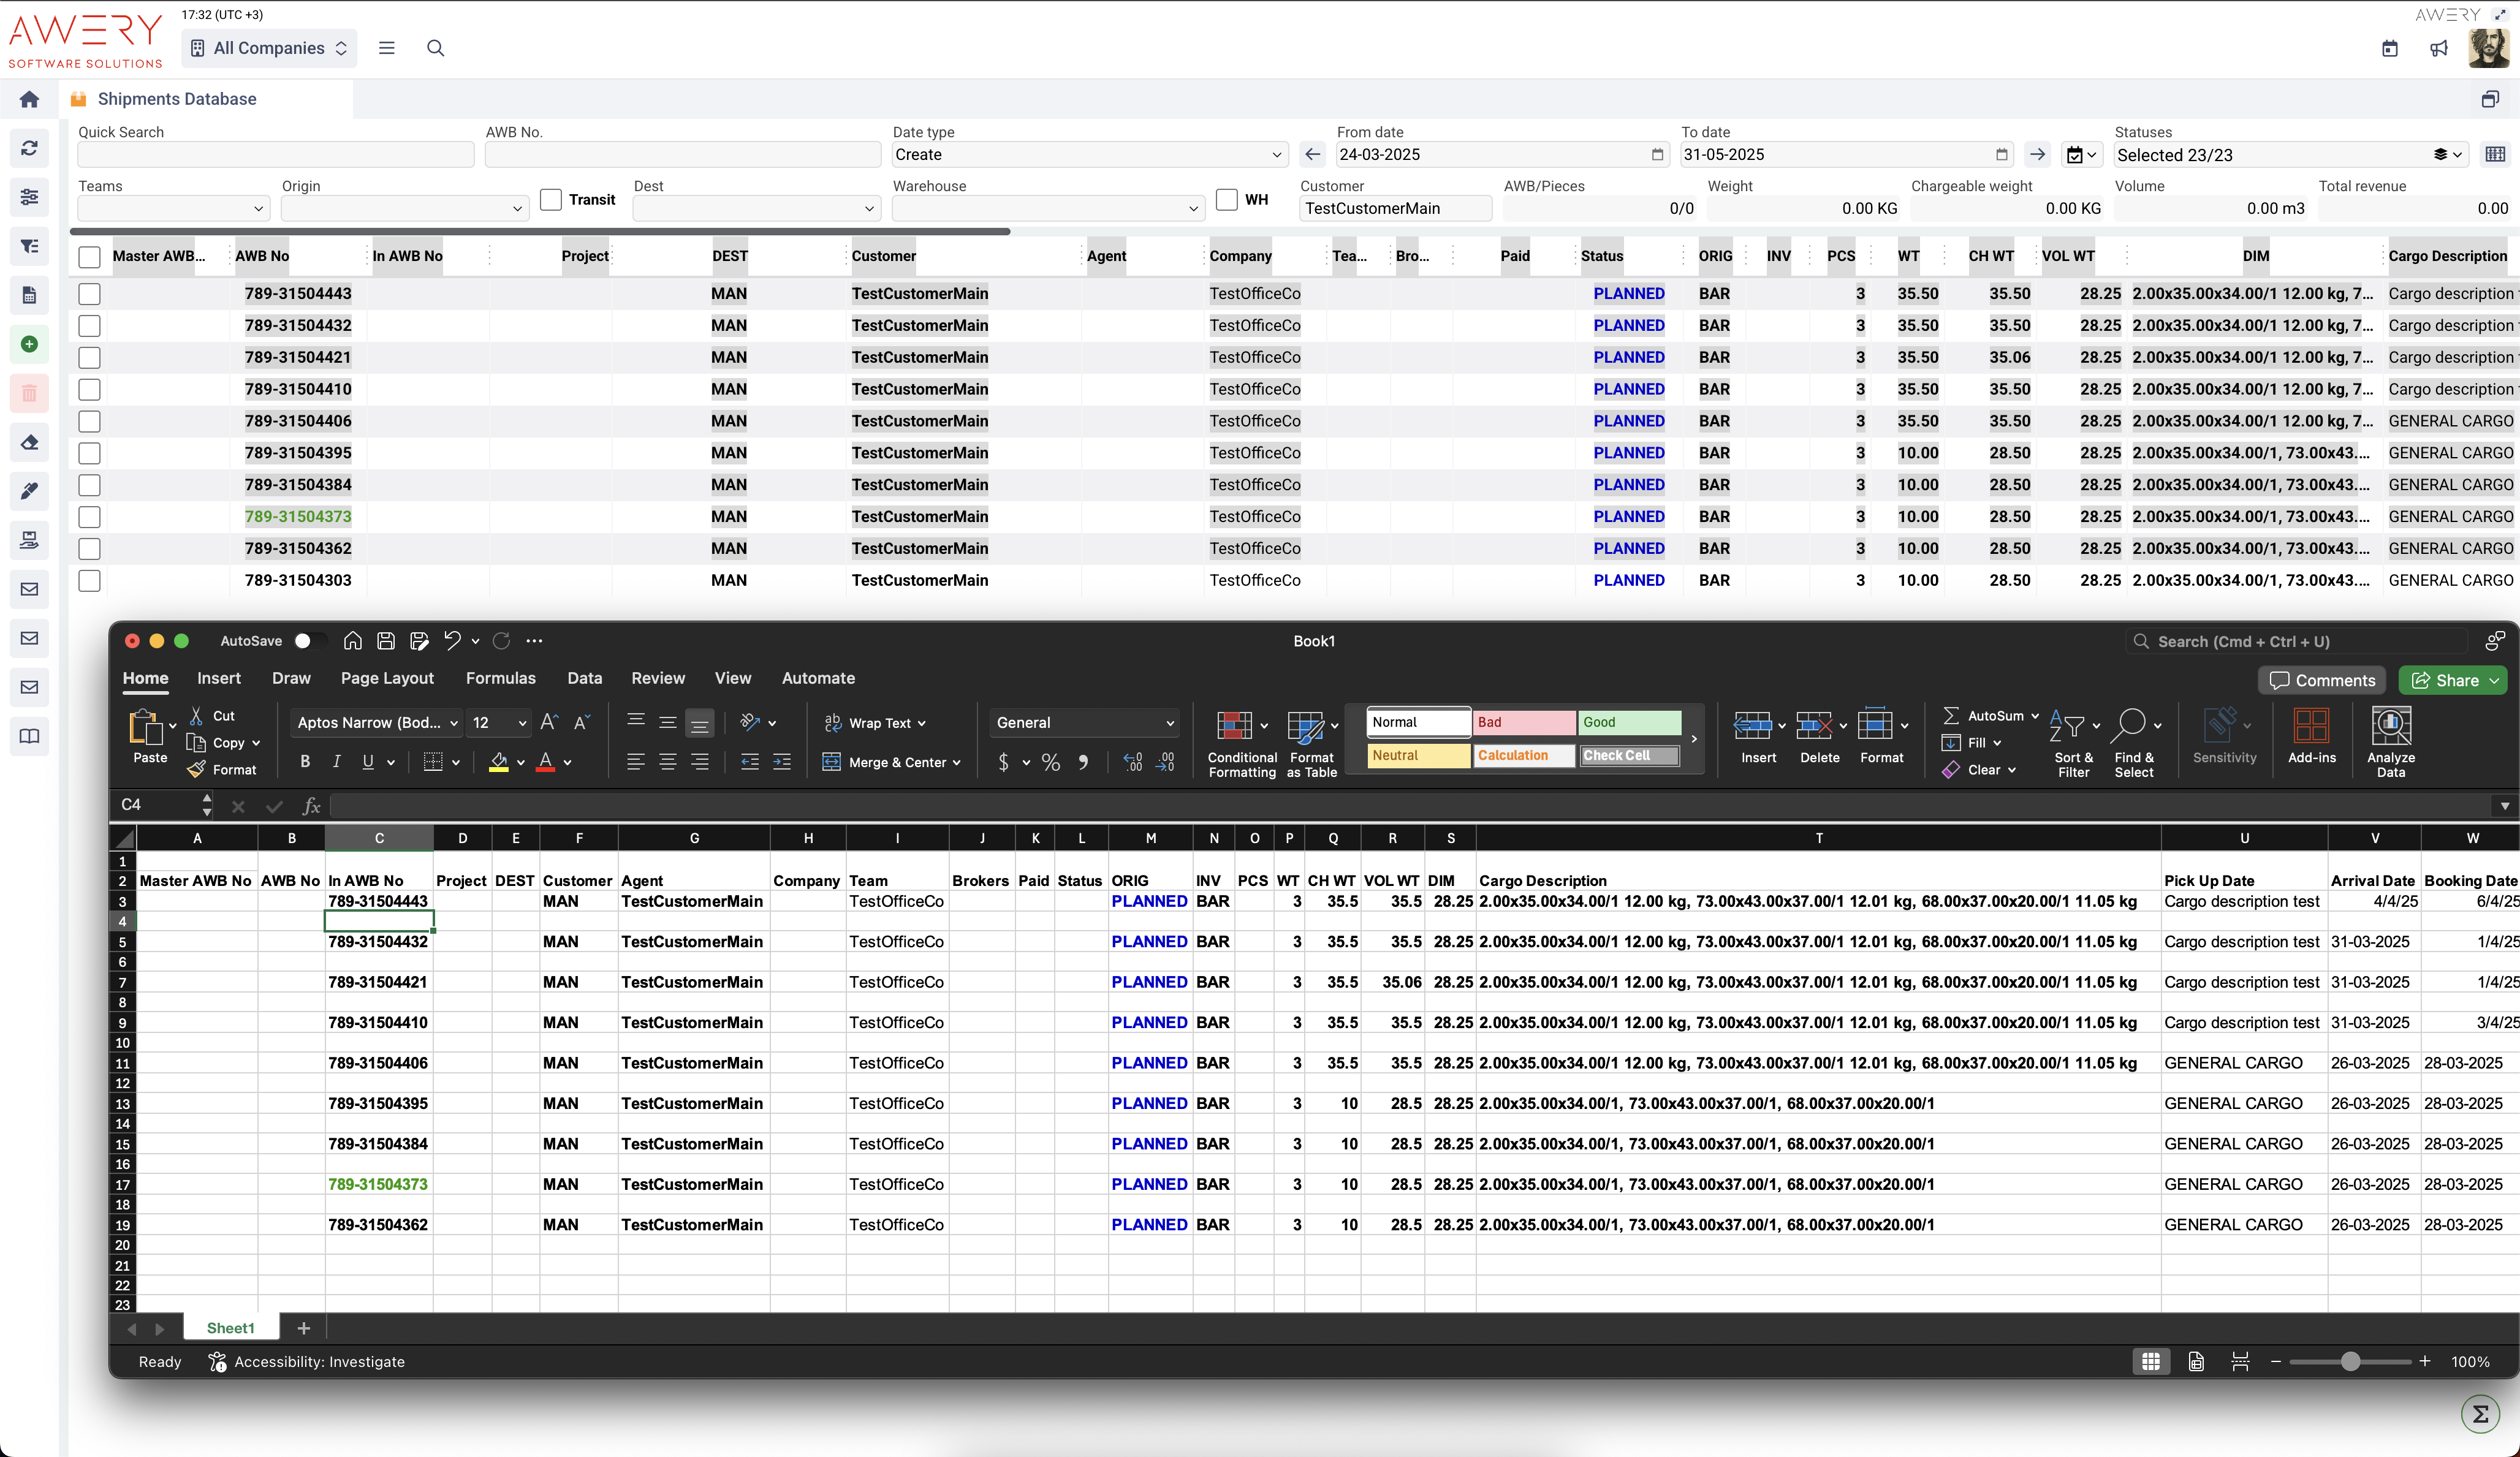Click the megaphone announcements icon

[x=2439, y=48]
